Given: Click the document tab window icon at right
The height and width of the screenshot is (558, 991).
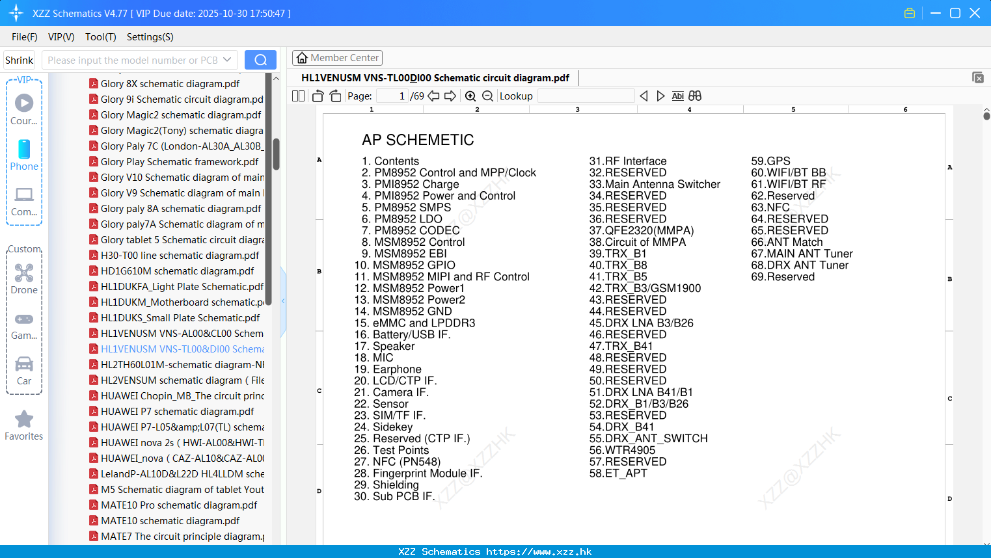Looking at the screenshot, I should point(978,77).
